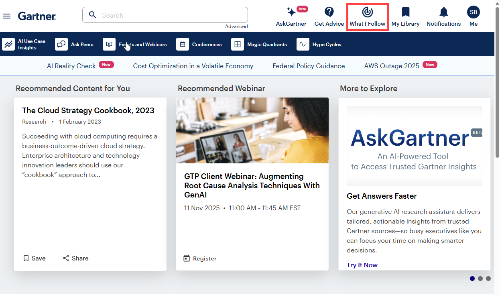Open the SB profile avatar menu
Viewport: 500px width, 297px height.
pos(474,12)
